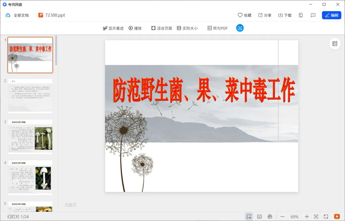Open 全部文档 all documents

(21, 15)
